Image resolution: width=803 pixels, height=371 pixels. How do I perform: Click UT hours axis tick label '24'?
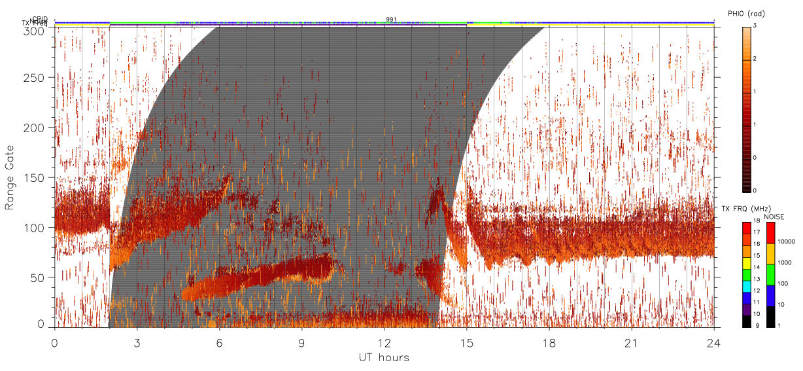(713, 343)
